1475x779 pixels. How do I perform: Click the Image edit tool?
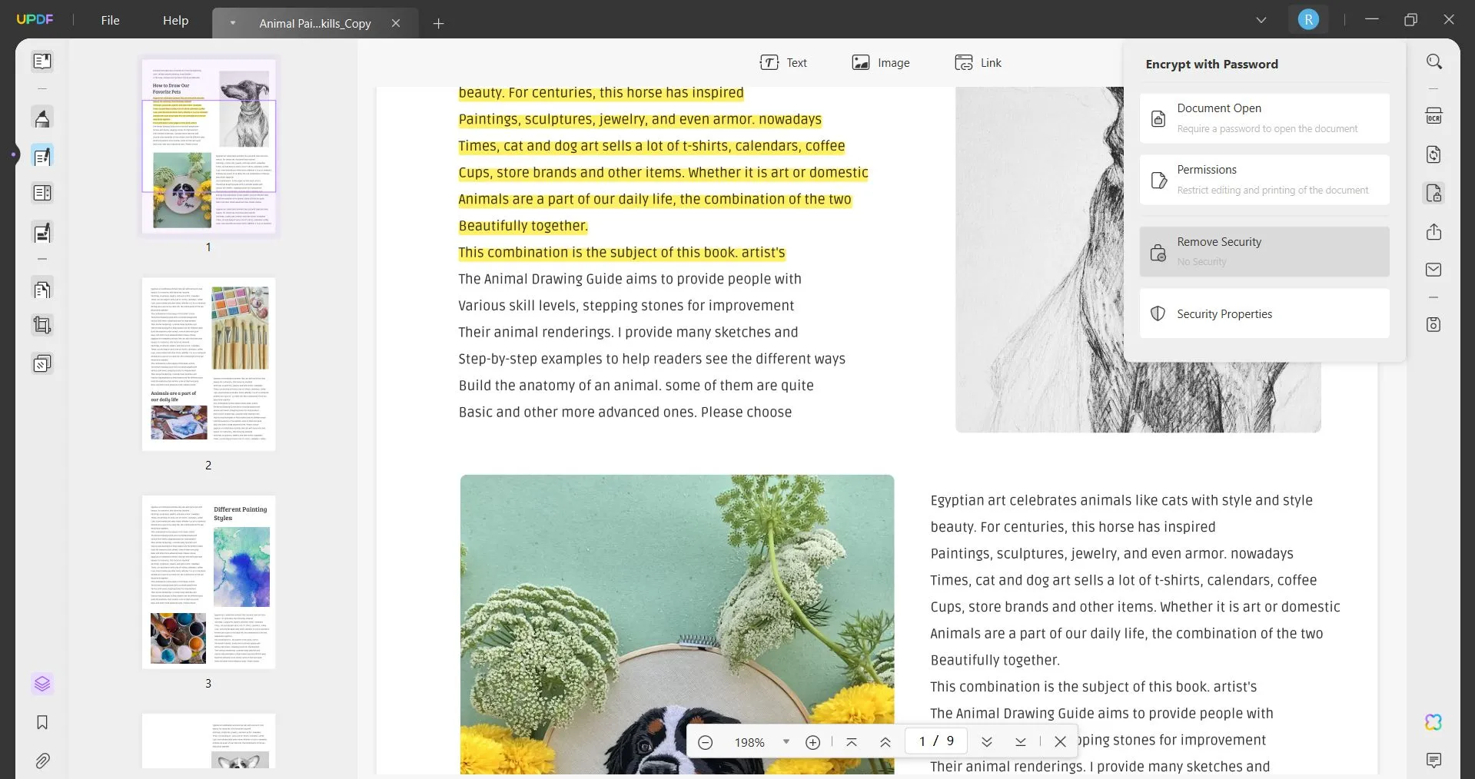[x=881, y=63]
